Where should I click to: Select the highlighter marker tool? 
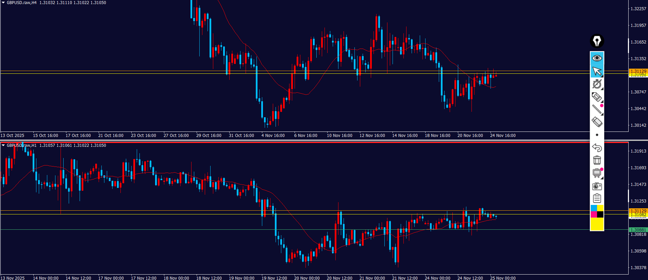[x=597, y=97]
